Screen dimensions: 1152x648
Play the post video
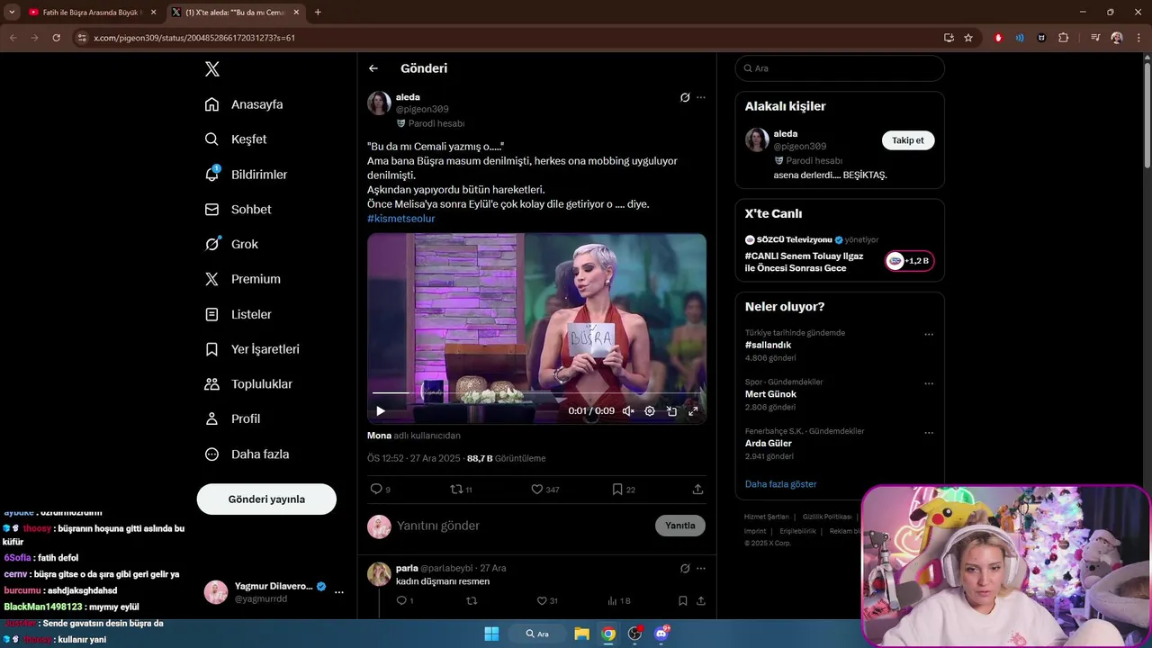click(x=381, y=411)
